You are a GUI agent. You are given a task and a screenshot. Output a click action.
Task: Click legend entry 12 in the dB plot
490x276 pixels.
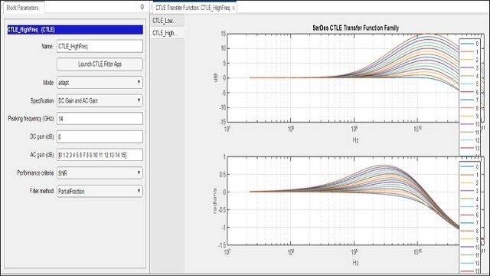pos(469,140)
